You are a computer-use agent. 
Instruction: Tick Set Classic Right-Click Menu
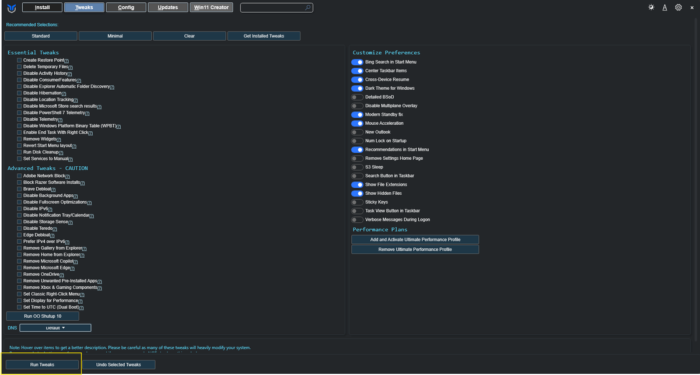(19, 294)
